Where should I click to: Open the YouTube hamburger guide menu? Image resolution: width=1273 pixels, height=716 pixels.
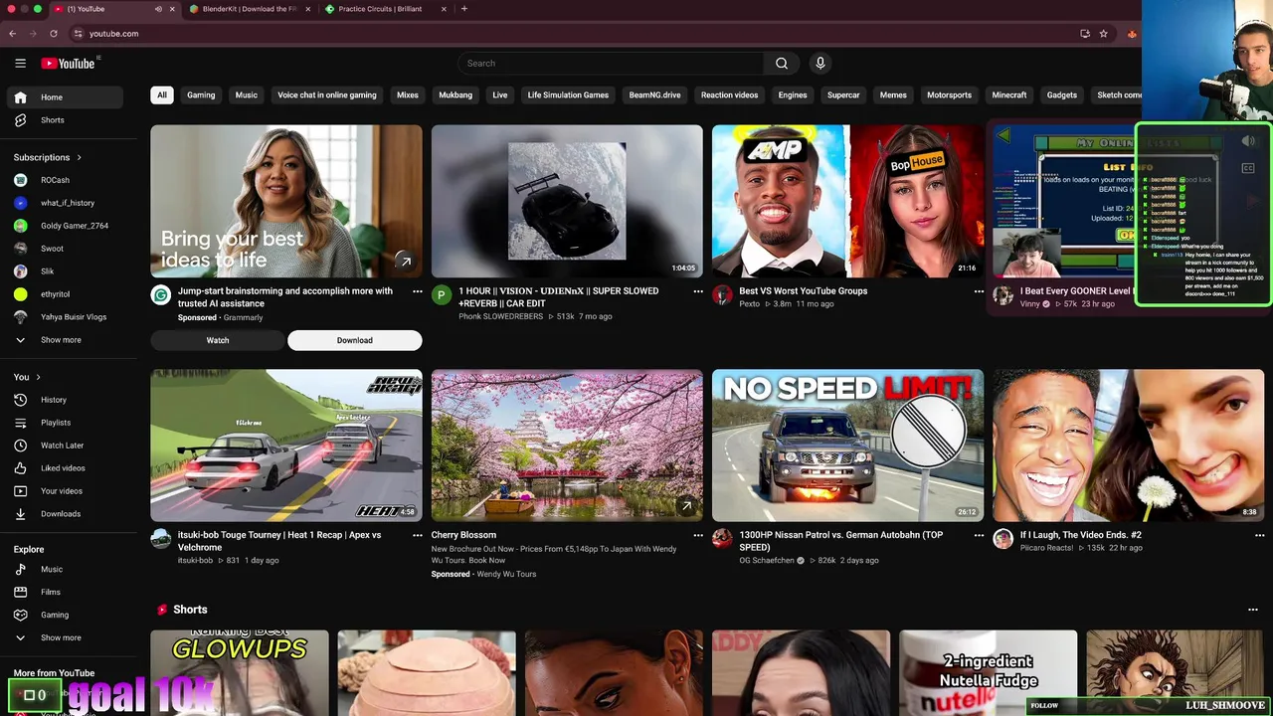(20, 64)
